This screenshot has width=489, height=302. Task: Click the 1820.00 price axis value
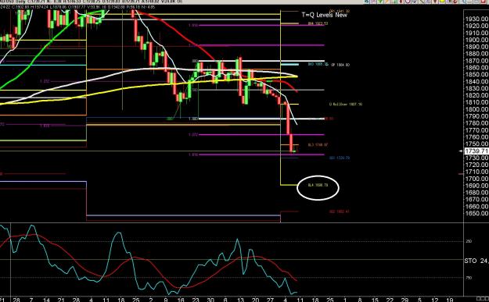(x=476, y=95)
